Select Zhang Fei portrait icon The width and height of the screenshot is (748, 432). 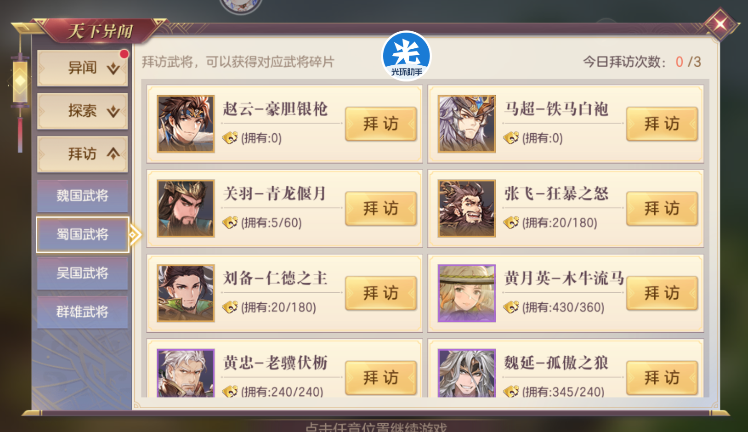pos(467,208)
